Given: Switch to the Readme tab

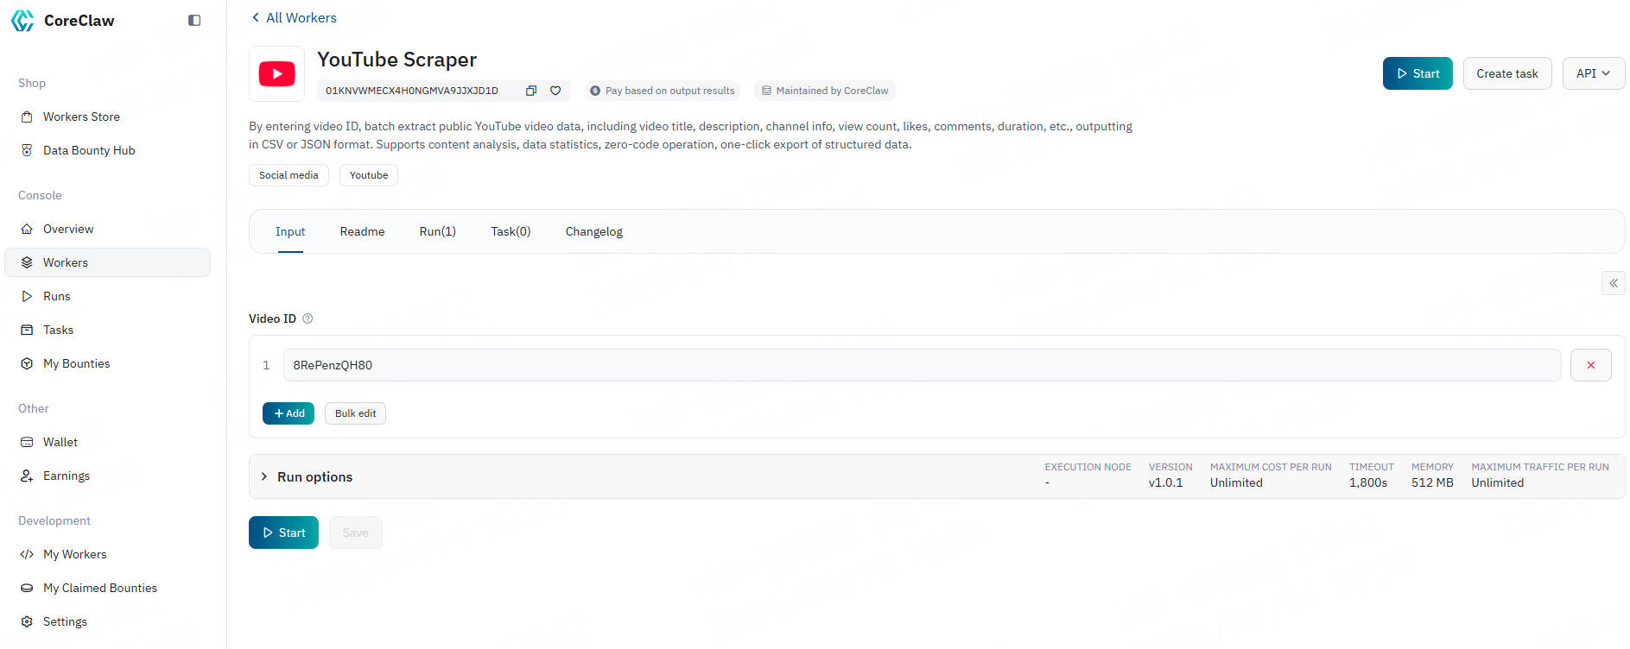Looking at the screenshot, I should click(362, 231).
